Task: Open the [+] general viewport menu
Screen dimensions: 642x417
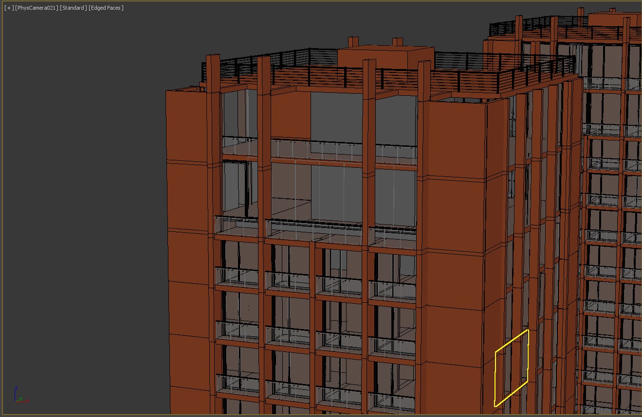Action: 9,8
